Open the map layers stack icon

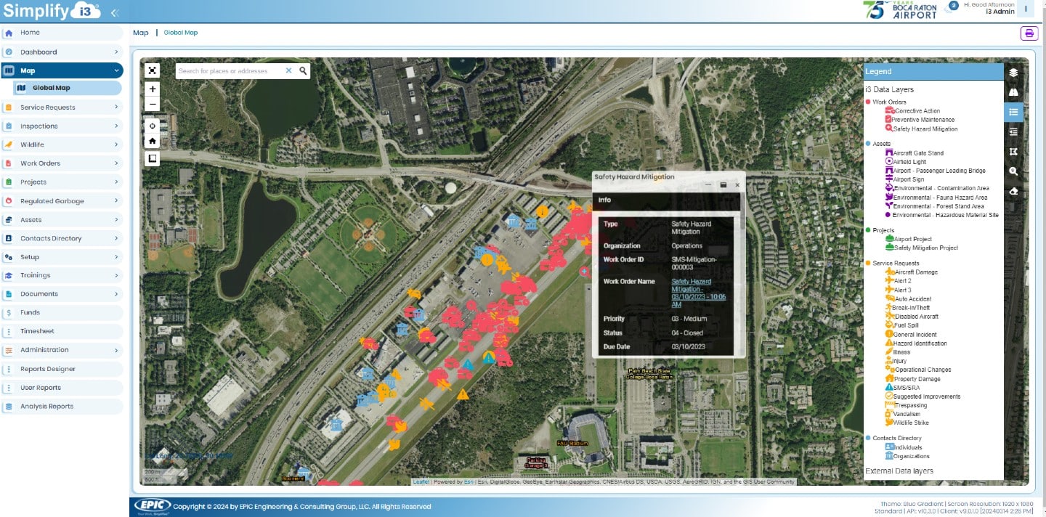tap(1013, 73)
